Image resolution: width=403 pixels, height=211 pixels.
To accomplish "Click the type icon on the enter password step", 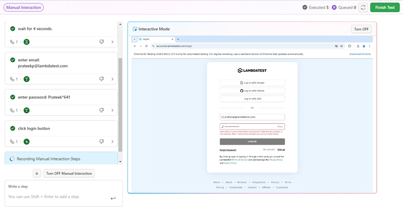I will click(x=27, y=110).
